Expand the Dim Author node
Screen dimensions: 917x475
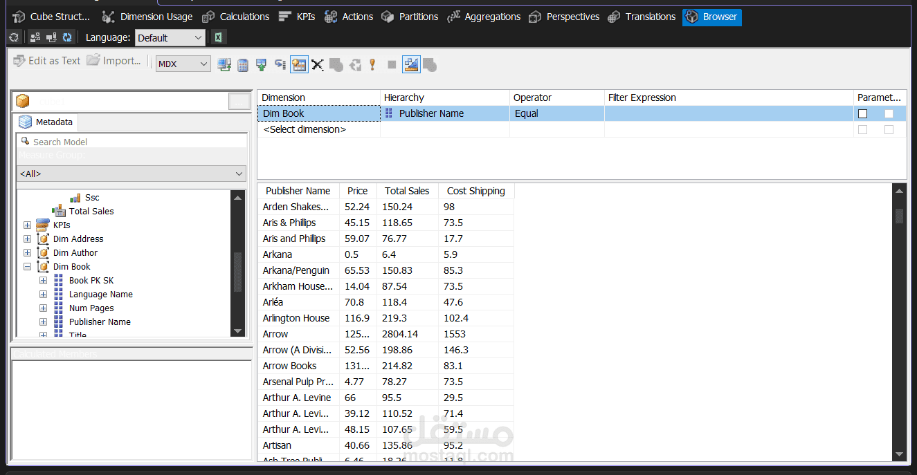[27, 252]
